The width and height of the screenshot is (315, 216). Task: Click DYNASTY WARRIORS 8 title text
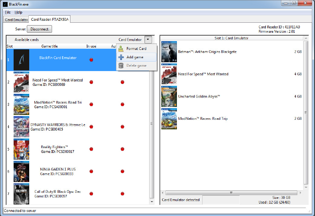[x=58, y=125]
